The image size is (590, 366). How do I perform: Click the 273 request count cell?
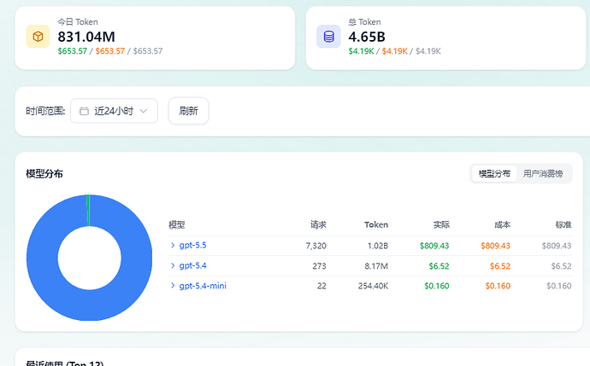click(319, 266)
